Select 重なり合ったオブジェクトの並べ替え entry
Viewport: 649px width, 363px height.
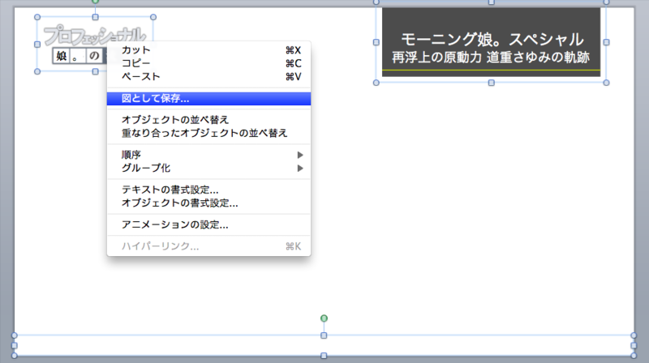click(x=208, y=133)
